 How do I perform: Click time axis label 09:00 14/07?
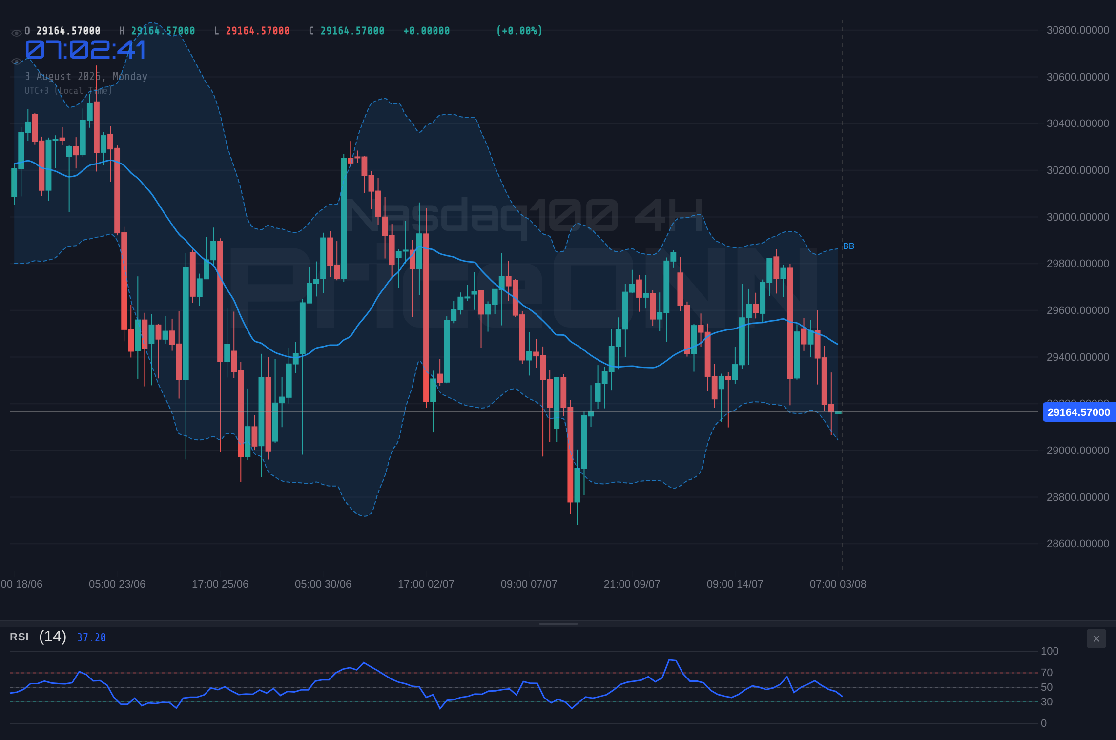click(x=735, y=584)
